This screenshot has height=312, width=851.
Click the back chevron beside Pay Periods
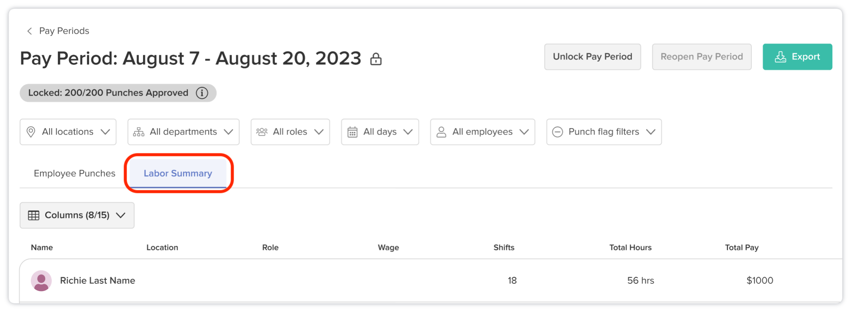tap(30, 31)
